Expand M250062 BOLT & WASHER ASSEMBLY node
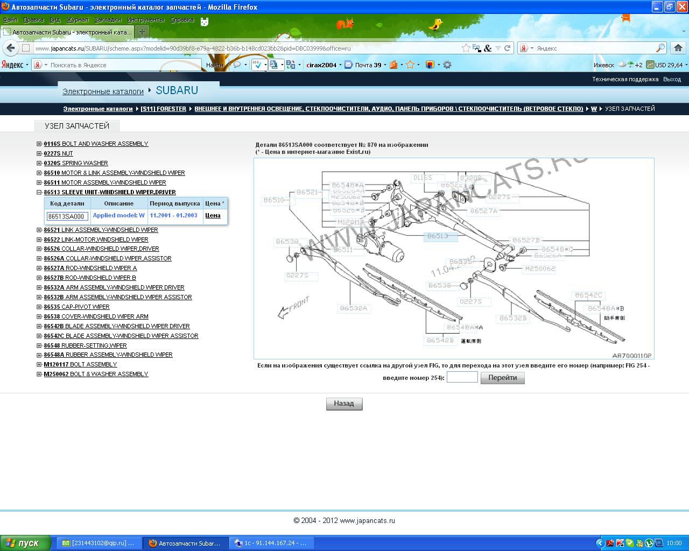The width and height of the screenshot is (689, 551). (39, 374)
